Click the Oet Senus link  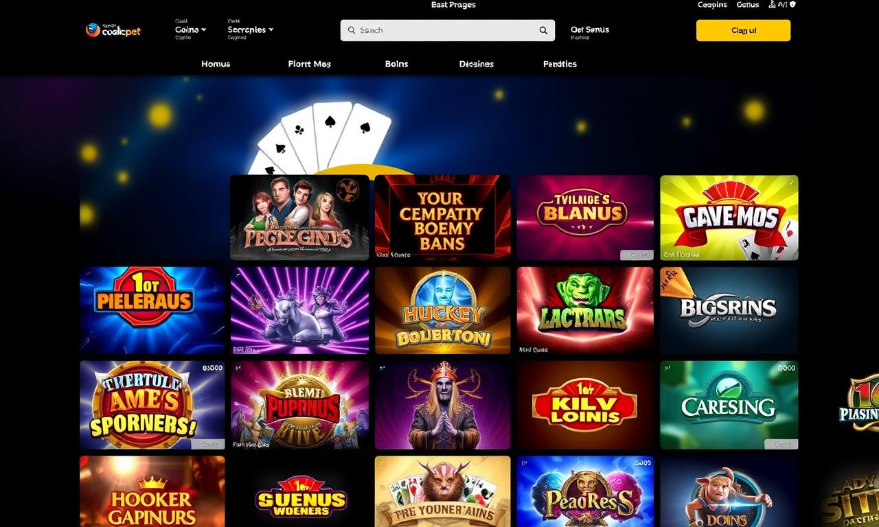pyautogui.click(x=590, y=30)
